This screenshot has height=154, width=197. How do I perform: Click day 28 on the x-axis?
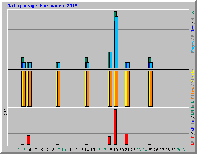click(167, 150)
